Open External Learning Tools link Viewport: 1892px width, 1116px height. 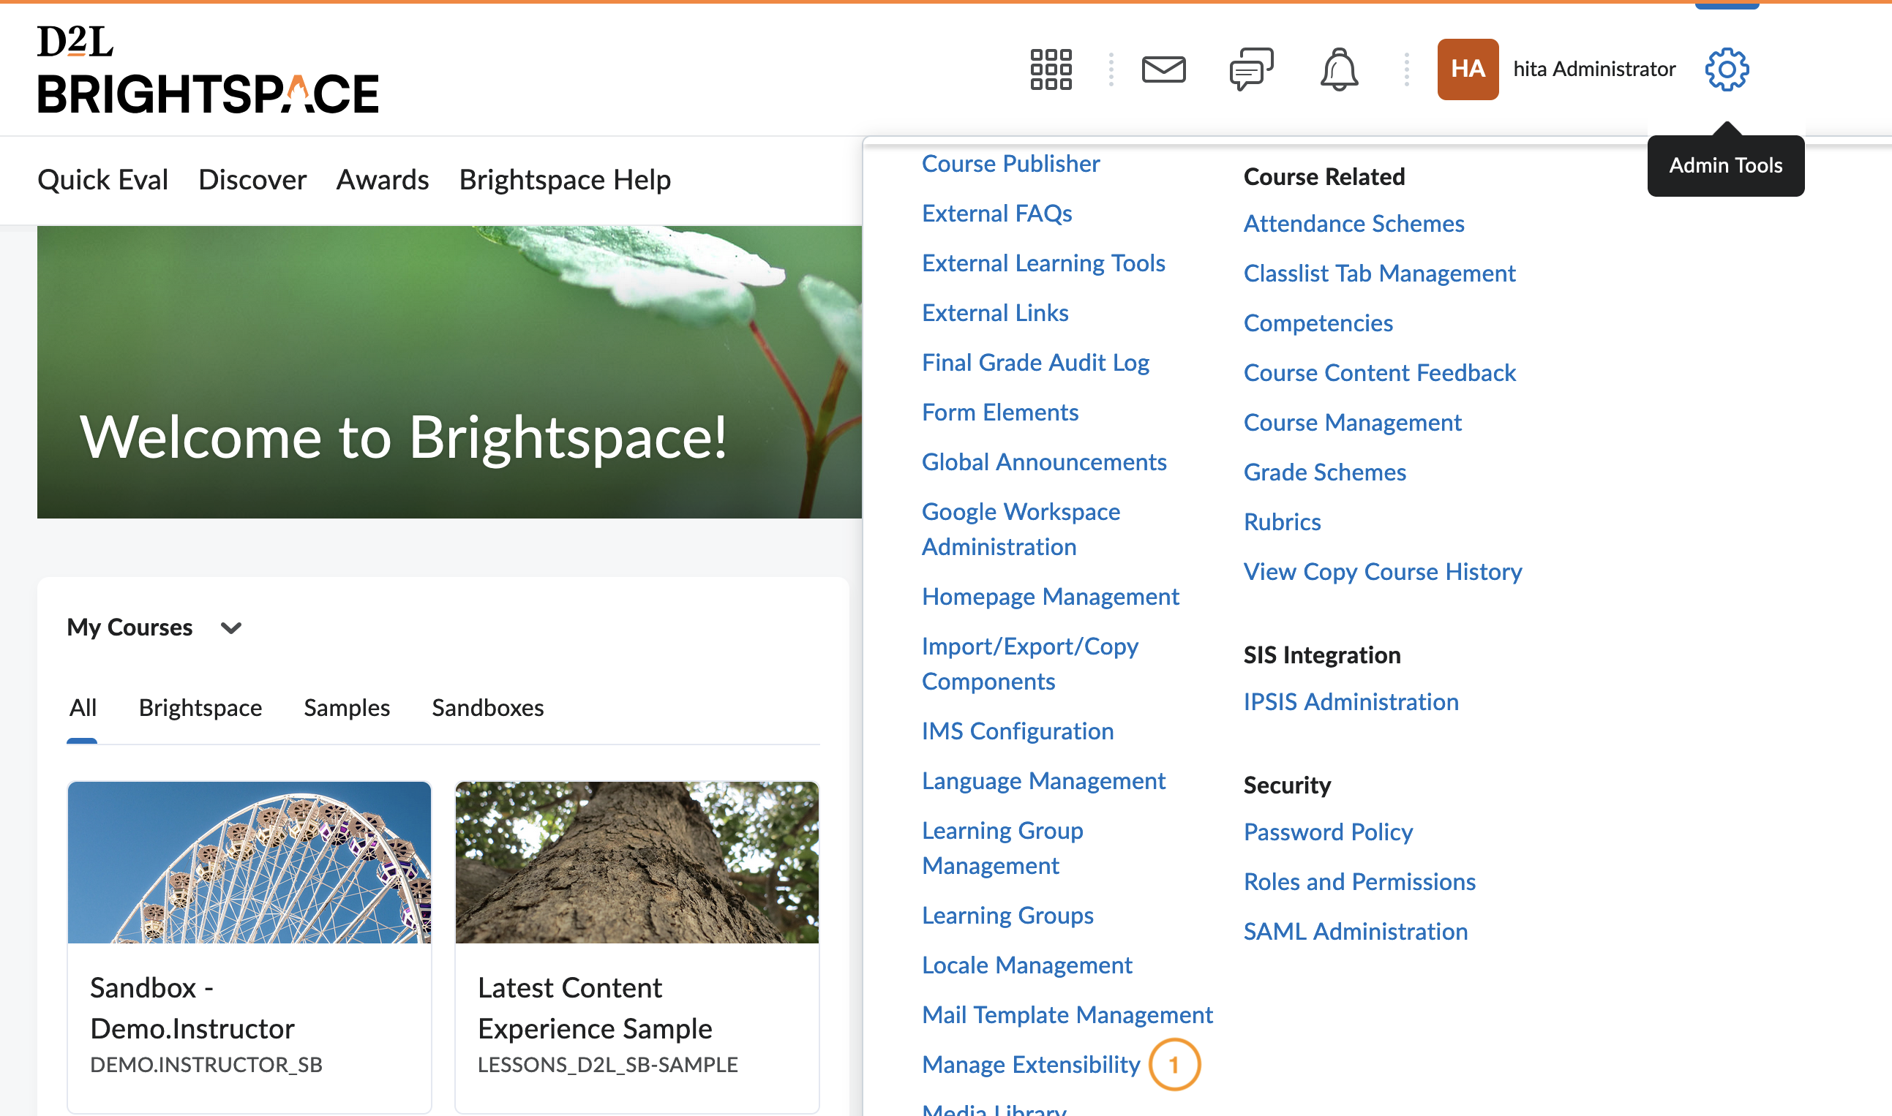click(x=1043, y=263)
